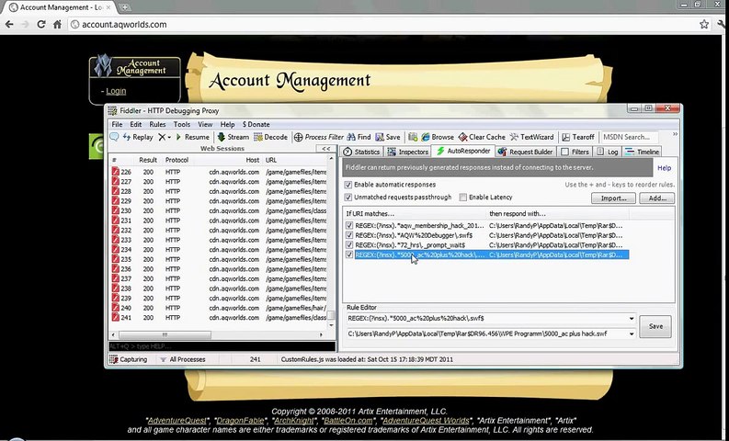Open the Rules menu
The image size is (729, 441).
click(157, 125)
